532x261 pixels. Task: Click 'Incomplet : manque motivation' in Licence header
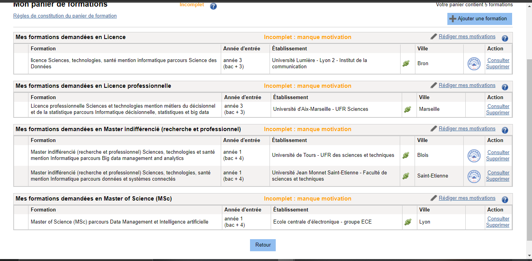pos(307,37)
